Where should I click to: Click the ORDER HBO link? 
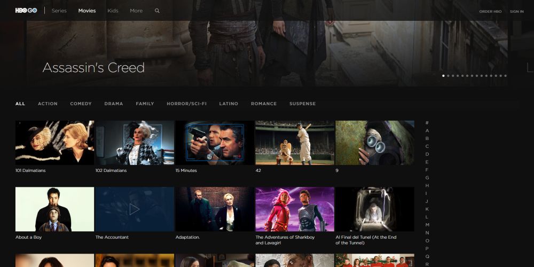click(490, 12)
